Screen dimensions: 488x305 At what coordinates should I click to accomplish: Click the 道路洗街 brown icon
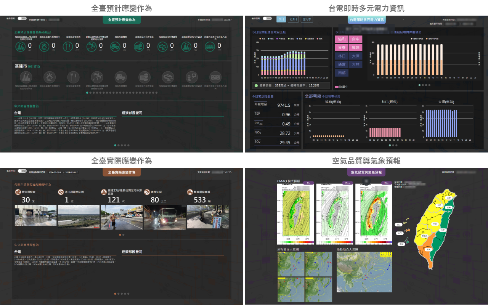pos(147,192)
